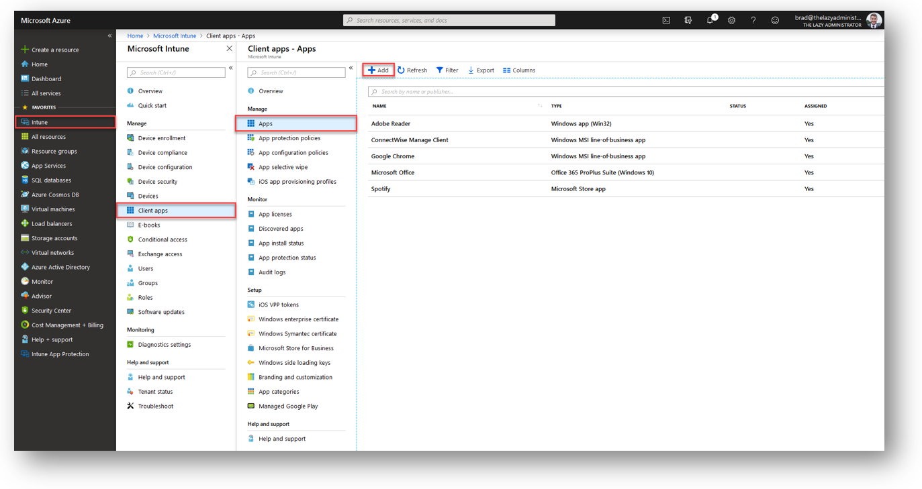Focus the top resources search box
922x489 pixels.
[x=449, y=20]
